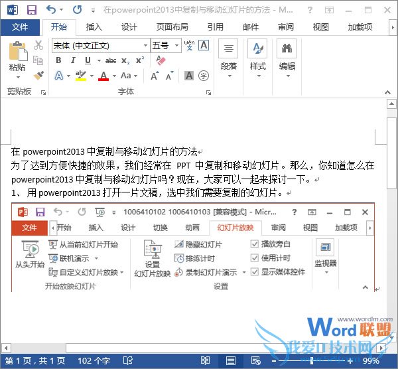The width and height of the screenshot is (398, 369).
Task: Toggle subscript formatting x₂ button
Action: point(126,60)
